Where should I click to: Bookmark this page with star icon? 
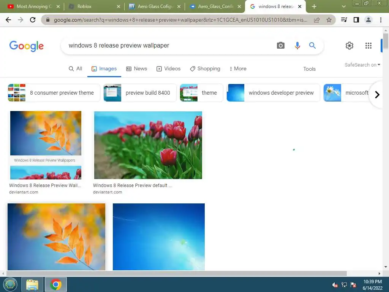click(x=329, y=20)
